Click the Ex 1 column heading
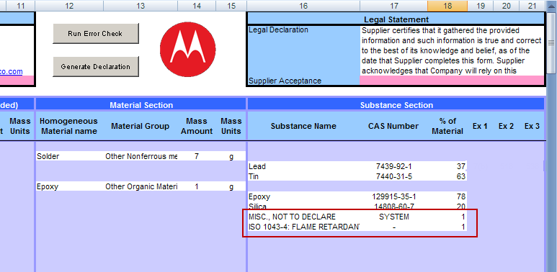 click(480, 126)
